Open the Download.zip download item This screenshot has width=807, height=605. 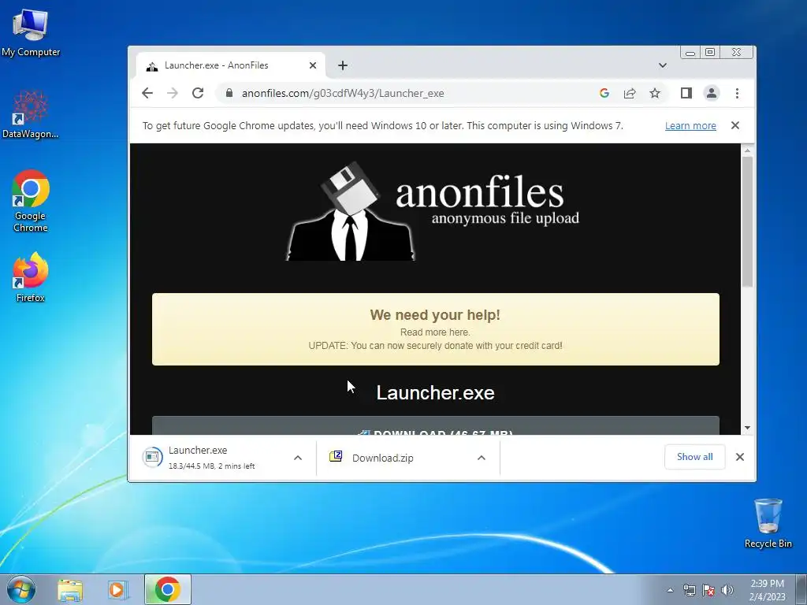(x=383, y=458)
